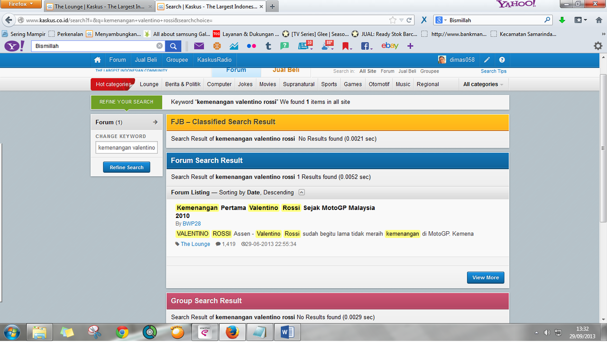Select the Forum search tab

click(x=236, y=71)
